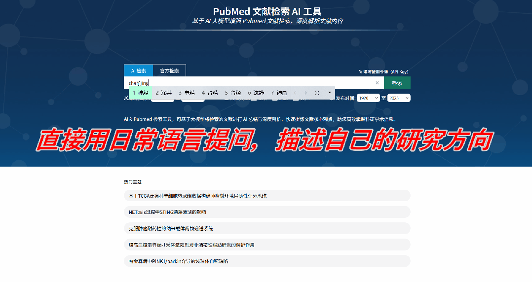Image resolution: width=532 pixels, height=282 pixels.
Task: Click the 热门主题 heading
Action: (133, 182)
